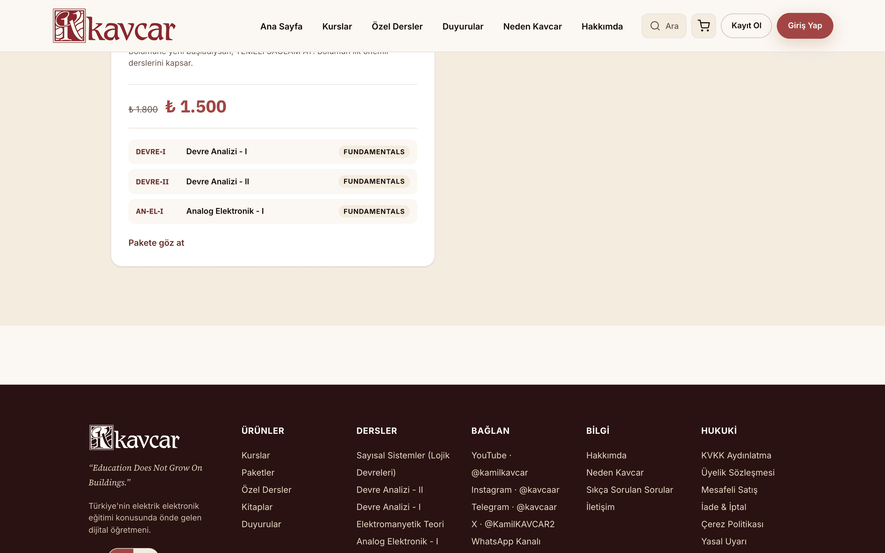The width and height of the screenshot is (885, 553).
Task: Open İletişim footer link
Action: click(x=600, y=507)
